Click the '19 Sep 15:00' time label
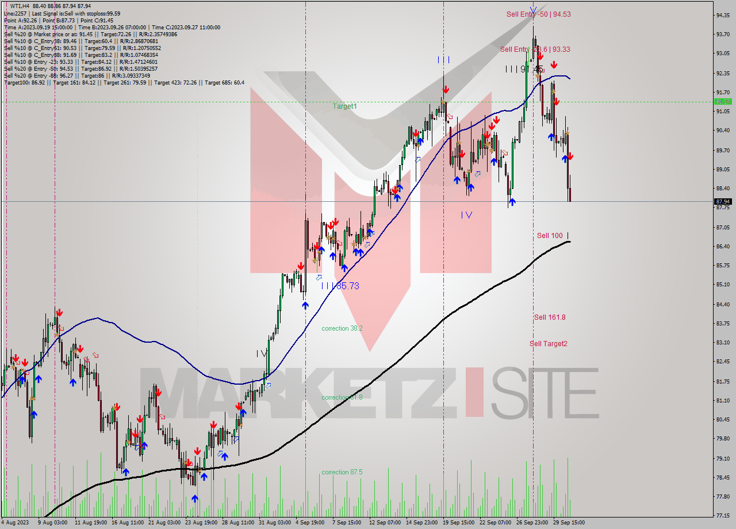Screen dimensions: 736x529 (458, 523)
